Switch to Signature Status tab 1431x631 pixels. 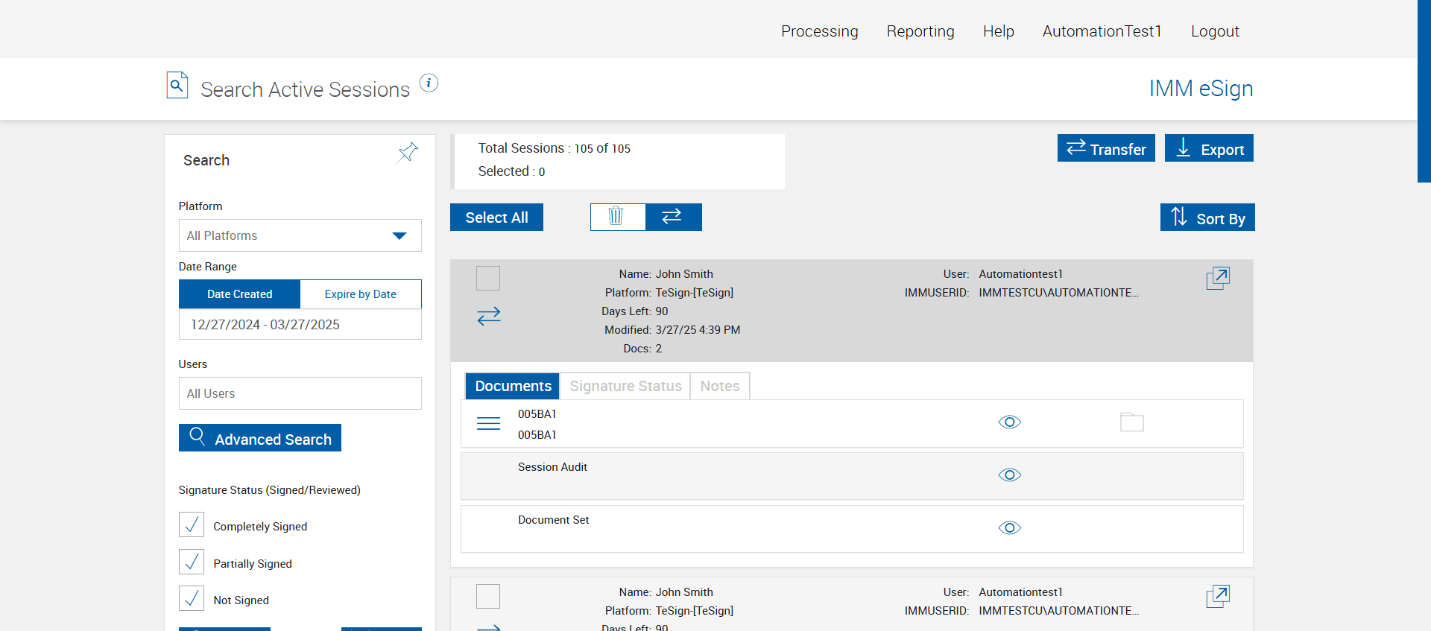click(x=625, y=386)
